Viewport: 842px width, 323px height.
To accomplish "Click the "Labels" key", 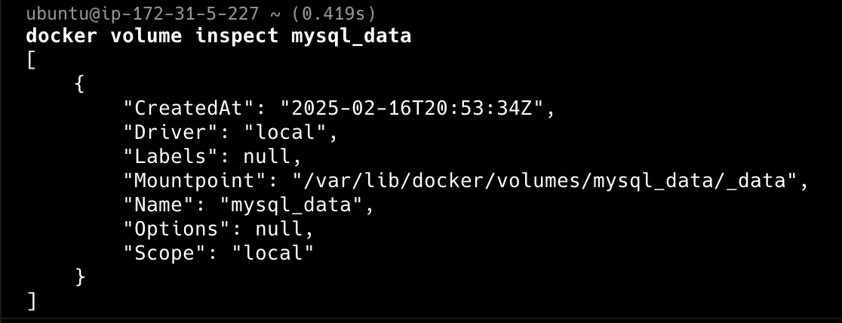I will 170,156.
